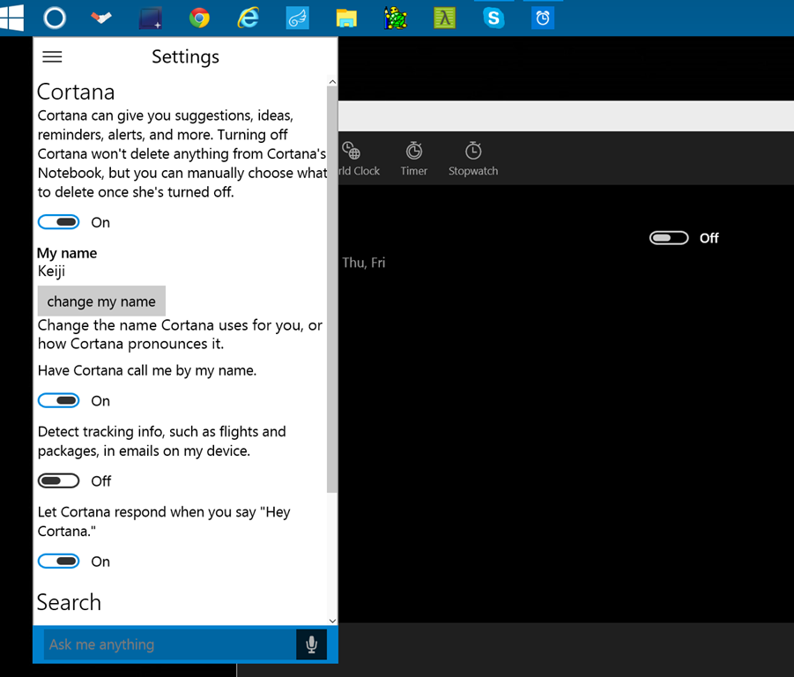Click the settings scrollbar down arrow
The width and height of the screenshot is (794, 677).
pyautogui.click(x=332, y=621)
